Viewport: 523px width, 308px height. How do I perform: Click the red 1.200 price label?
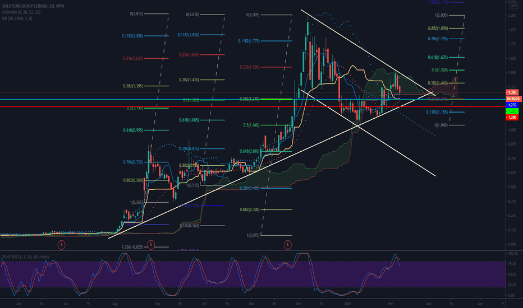pos(512,117)
